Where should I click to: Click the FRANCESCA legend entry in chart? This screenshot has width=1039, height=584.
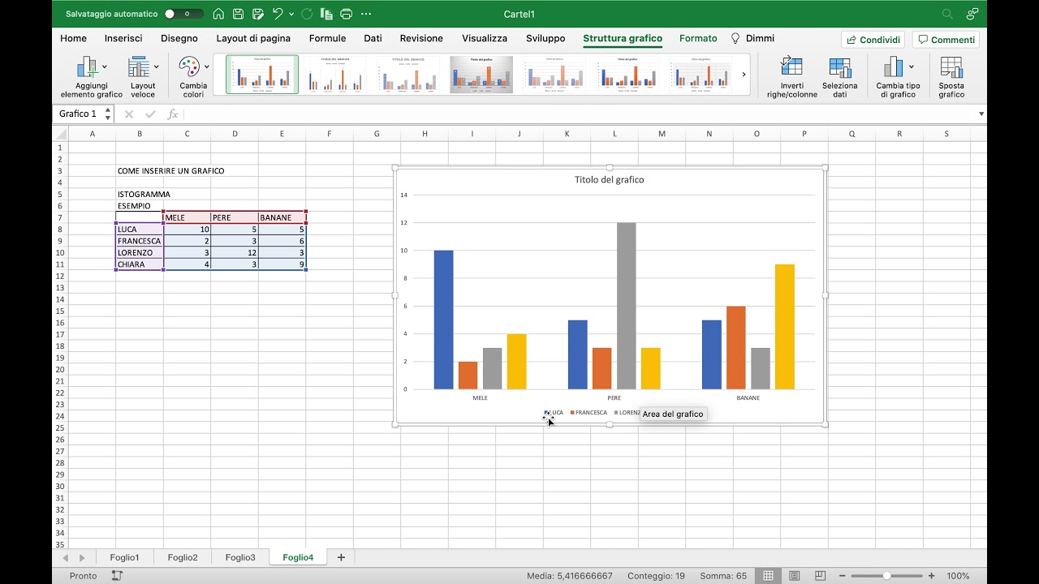tap(588, 413)
